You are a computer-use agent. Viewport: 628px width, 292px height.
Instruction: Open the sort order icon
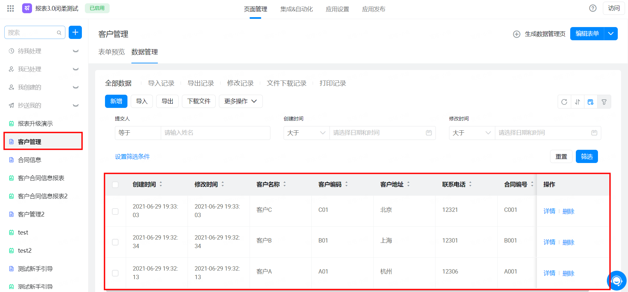[577, 102]
